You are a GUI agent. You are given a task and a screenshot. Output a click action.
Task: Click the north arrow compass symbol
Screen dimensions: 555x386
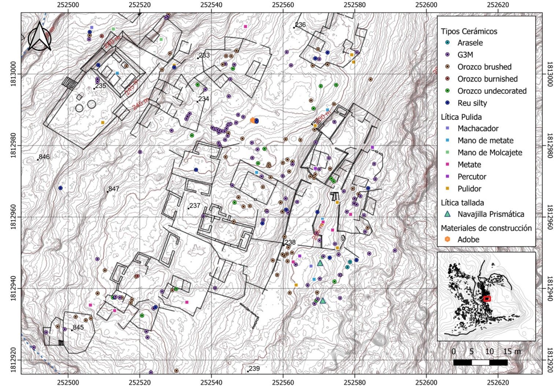pyautogui.click(x=40, y=36)
